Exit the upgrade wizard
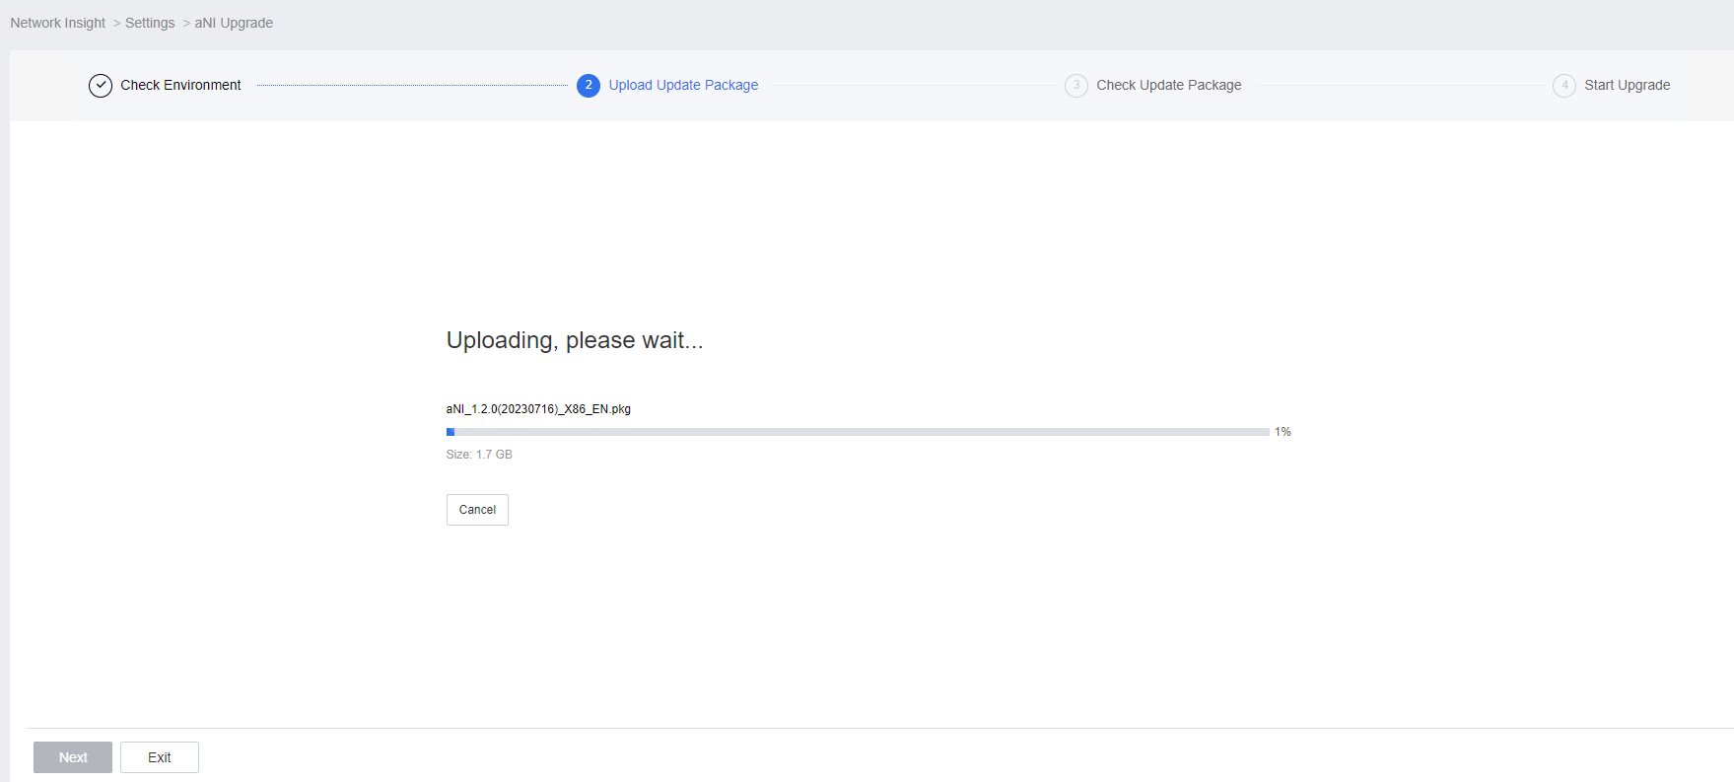1734x782 pixels. click(x=160, y=757)
